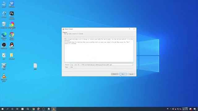Screen dimensions: 198x111
Task: Open taskbar search magnifier
Action: click(7, 109)
